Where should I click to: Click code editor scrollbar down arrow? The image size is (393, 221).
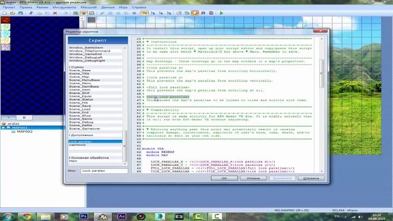click(322, 171)
